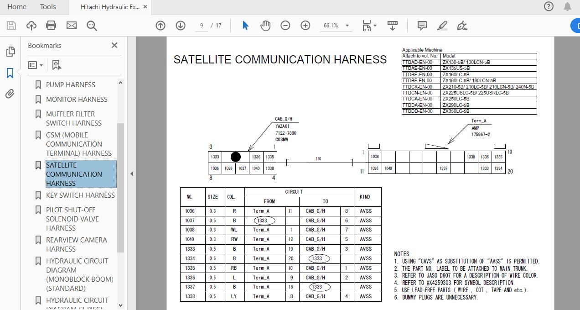Viewport: 580px width, 310px height.
Task: Open the GSM MOBILE COMMUNICATION TERMINAL bookmark
Action: 79,144
